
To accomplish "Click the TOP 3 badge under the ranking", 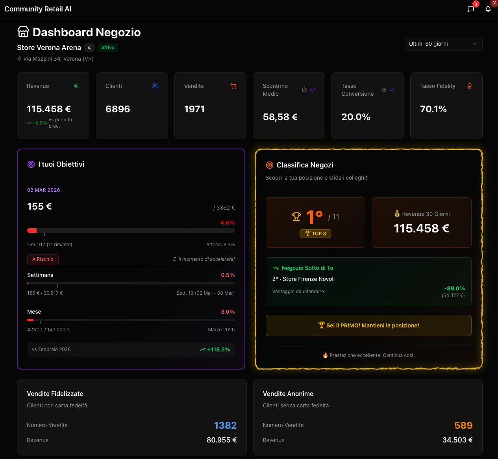I will click(315, 233).
